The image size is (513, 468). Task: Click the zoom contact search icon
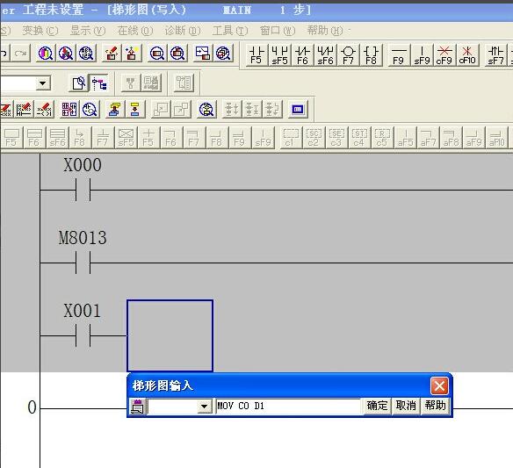pyautogui.click(x=206, y=109)
